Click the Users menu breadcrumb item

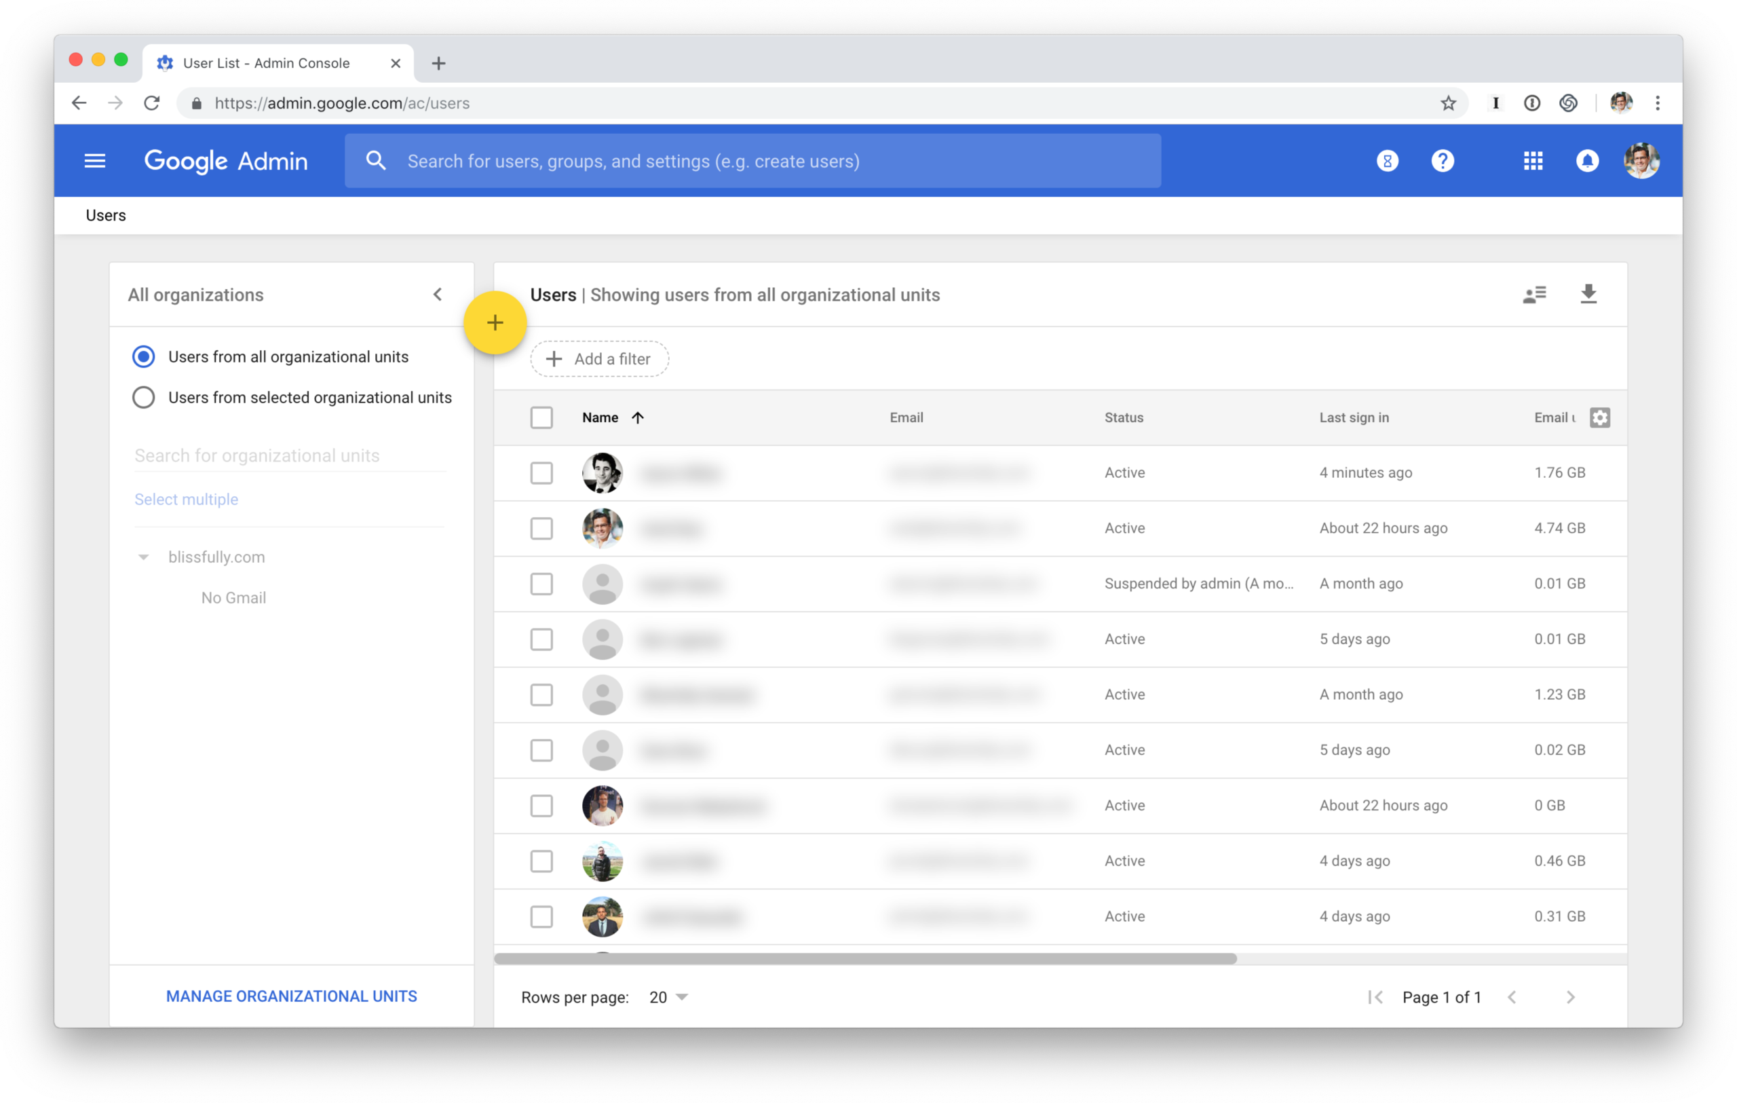click(x=104, y=214)
